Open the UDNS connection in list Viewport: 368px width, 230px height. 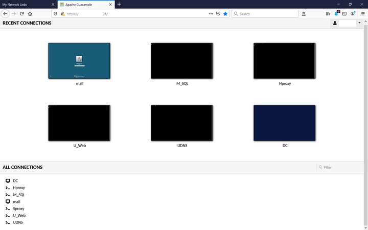tap(18, 222)
